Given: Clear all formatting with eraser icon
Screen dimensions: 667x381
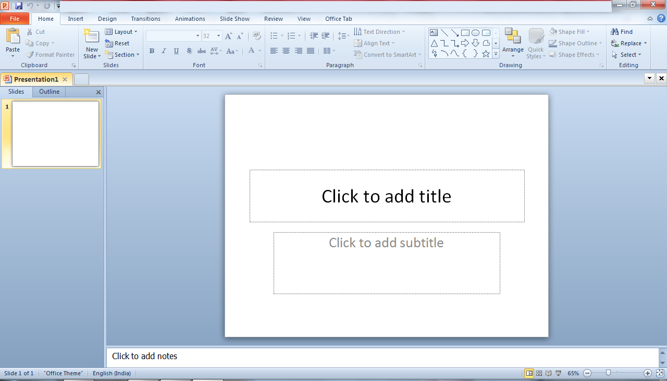Looking at the screenshot, I should coord(256,36).
